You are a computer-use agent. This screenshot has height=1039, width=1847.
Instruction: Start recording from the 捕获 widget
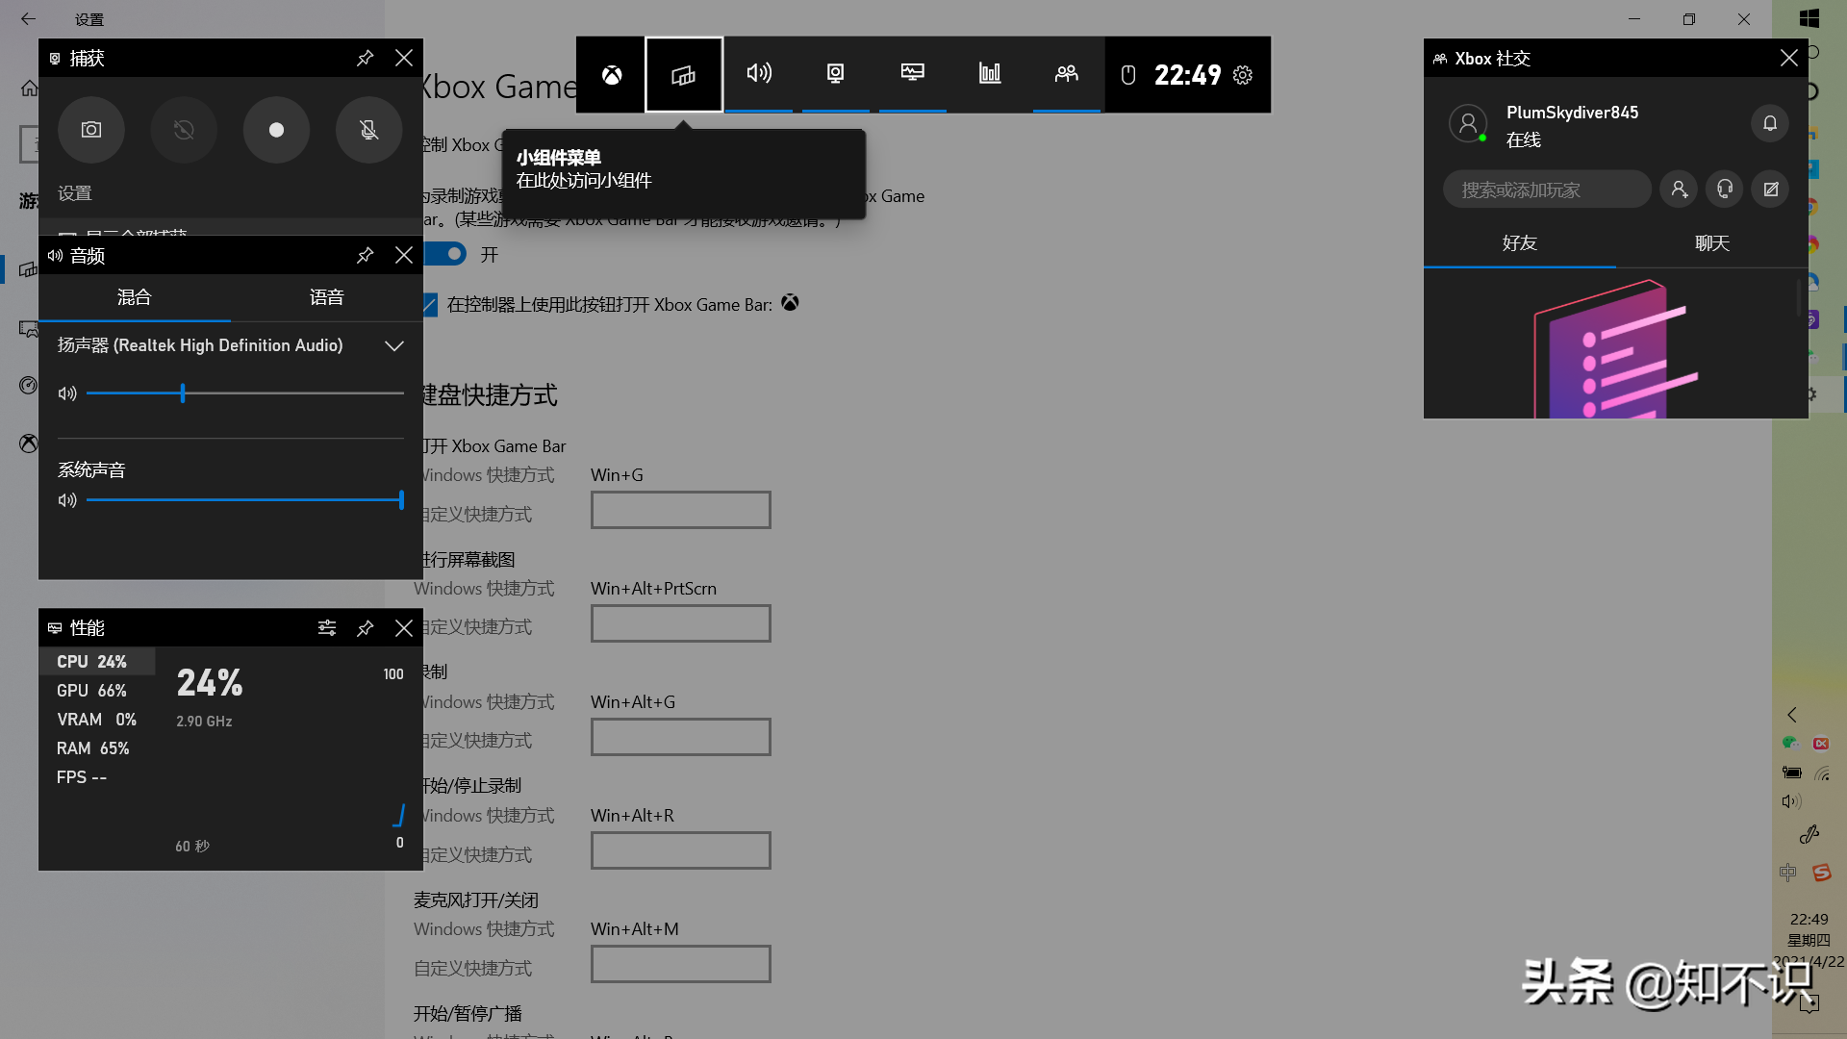277,130
